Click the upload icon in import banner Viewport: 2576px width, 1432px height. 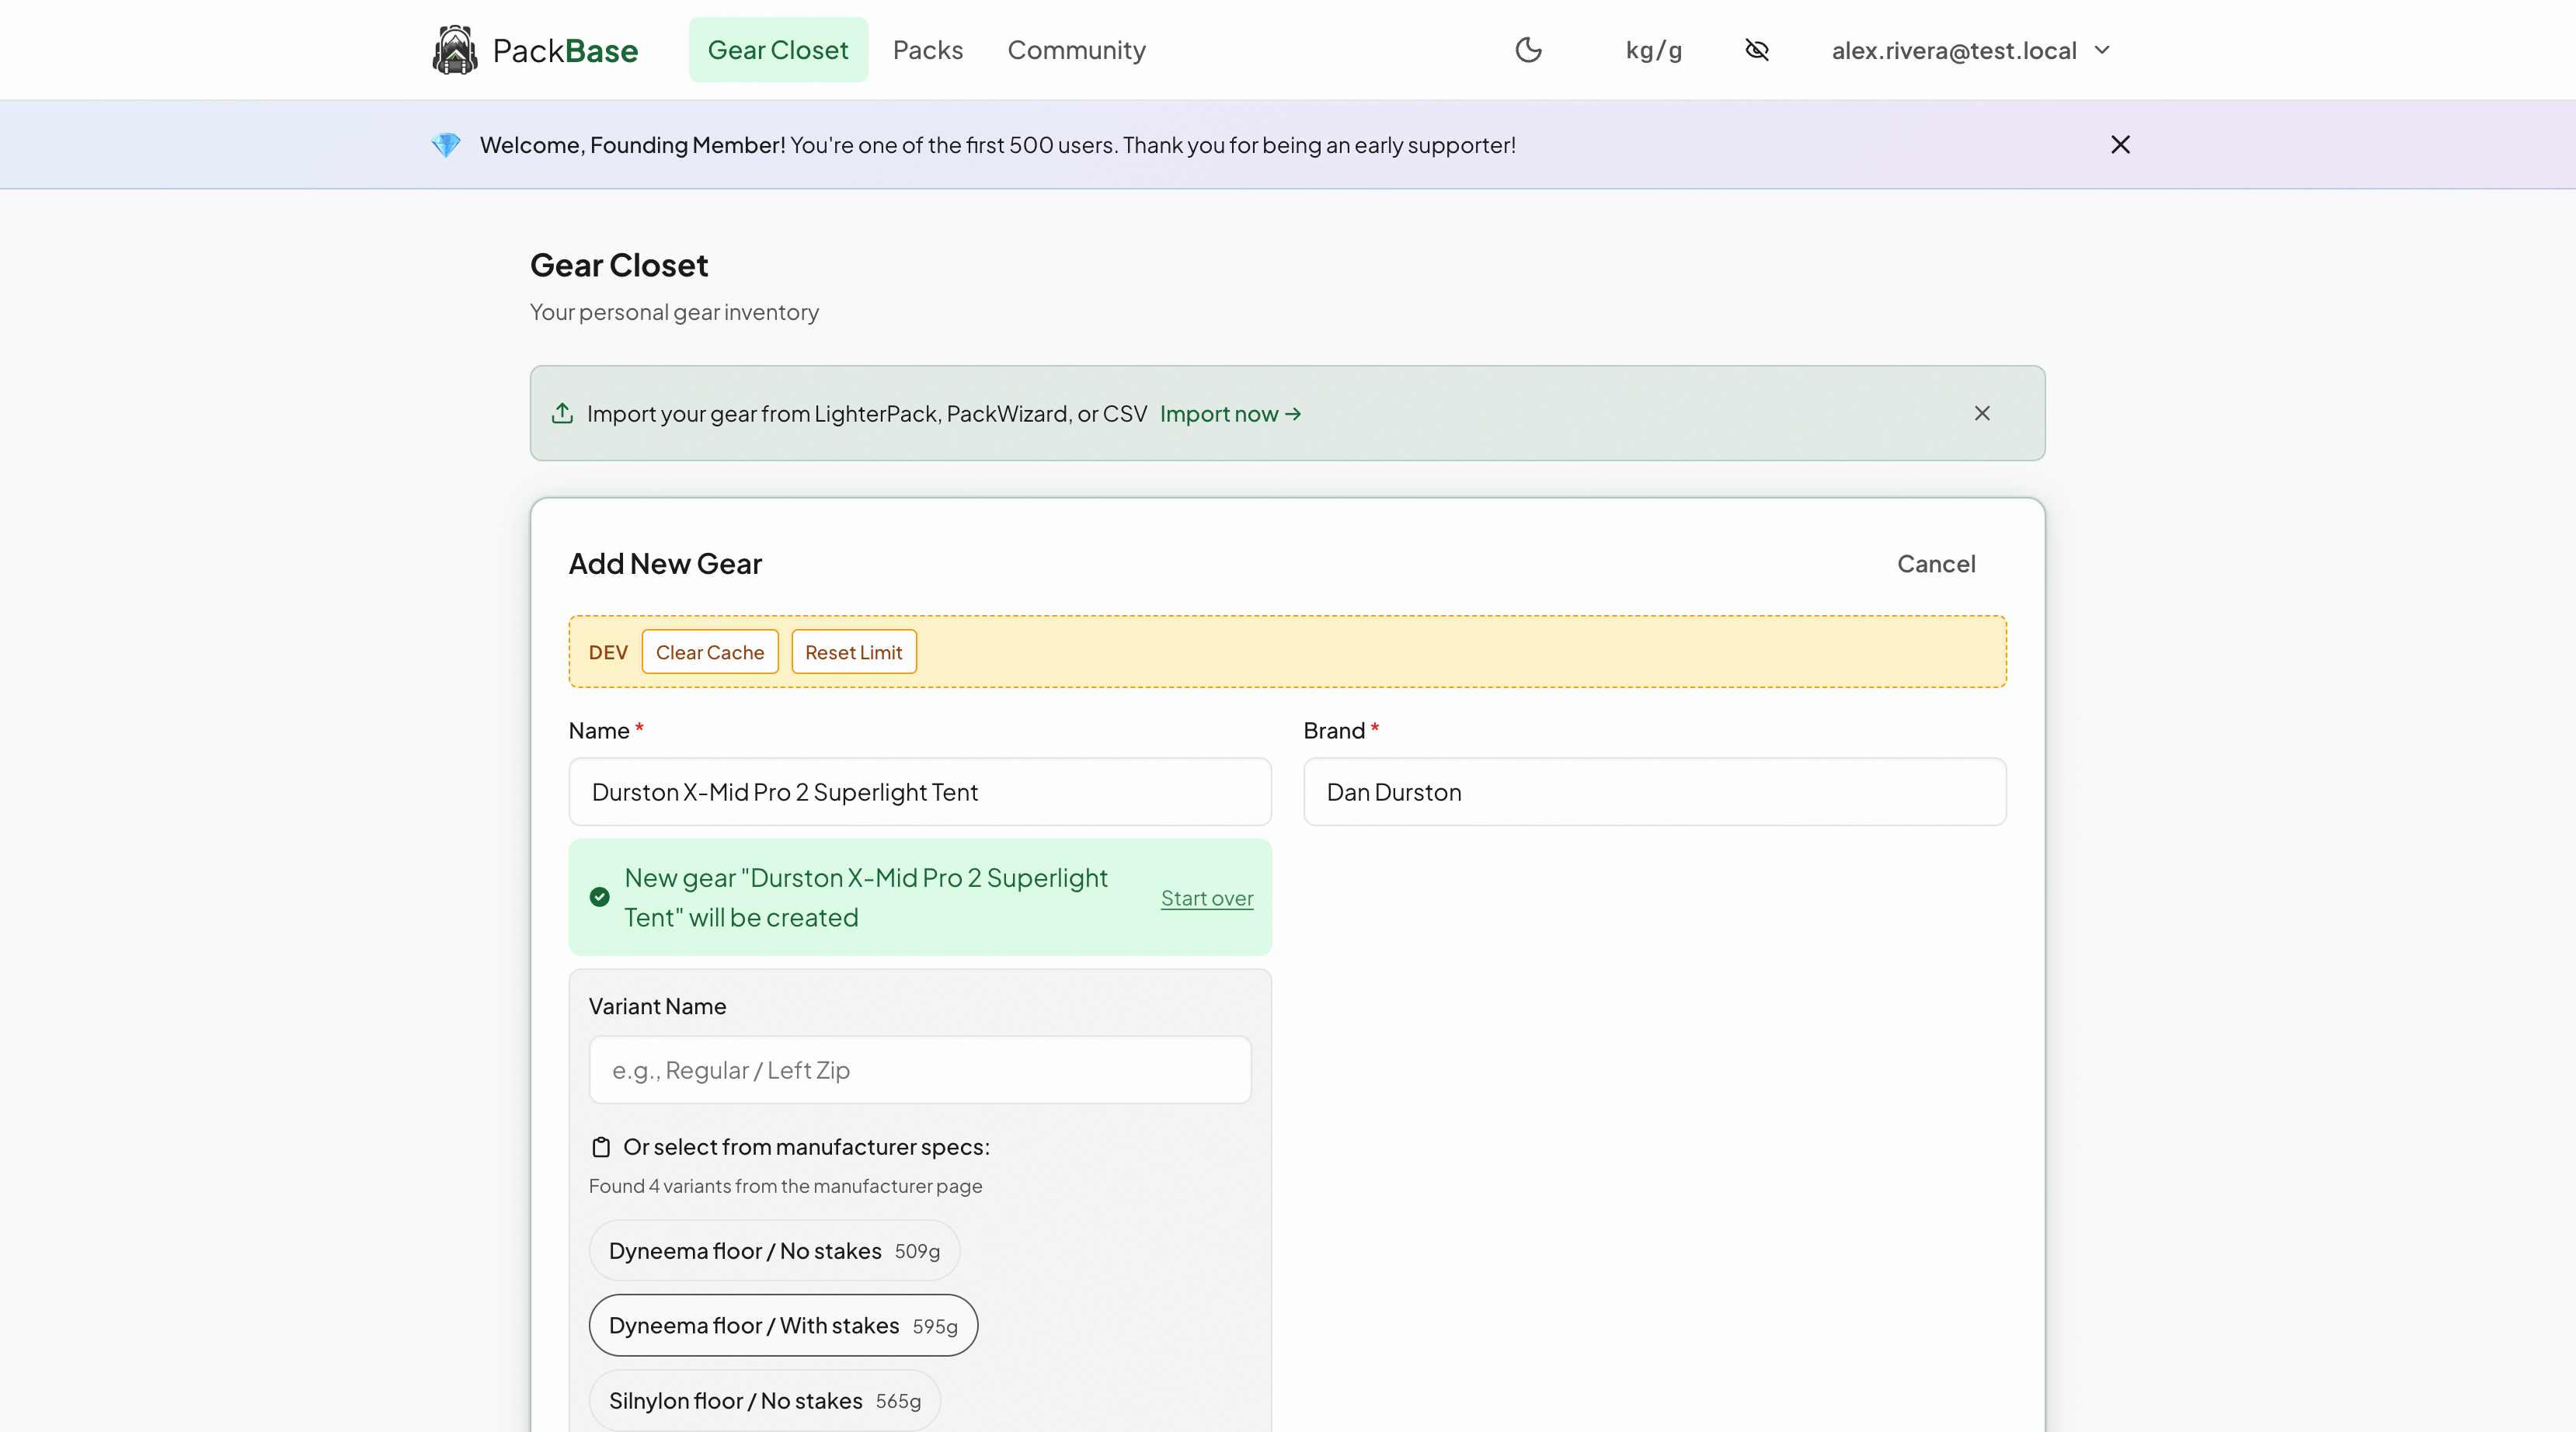pos(562,413)
